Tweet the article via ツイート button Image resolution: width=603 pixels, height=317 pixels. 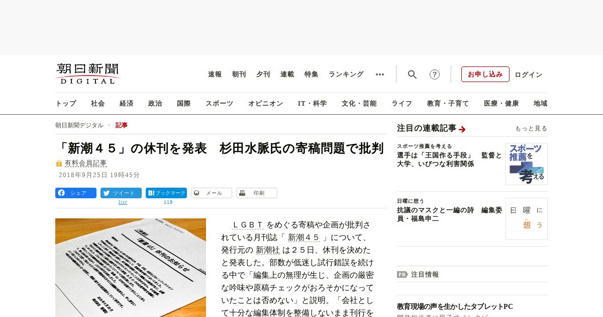click(x=121, y=193)
